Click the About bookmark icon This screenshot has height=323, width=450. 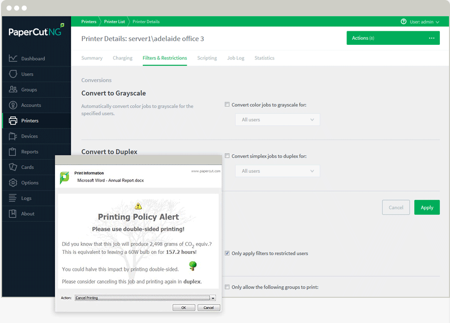pos(13,214)
